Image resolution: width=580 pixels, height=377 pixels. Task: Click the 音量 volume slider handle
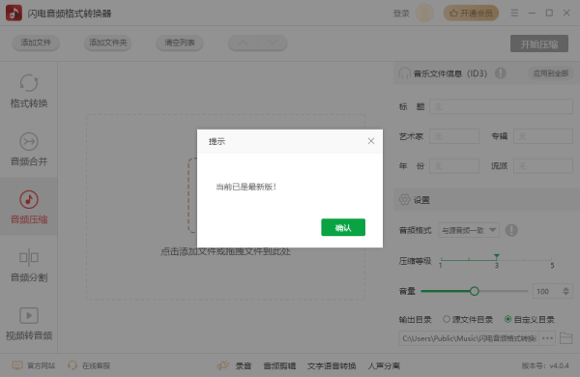pos(475,291)
